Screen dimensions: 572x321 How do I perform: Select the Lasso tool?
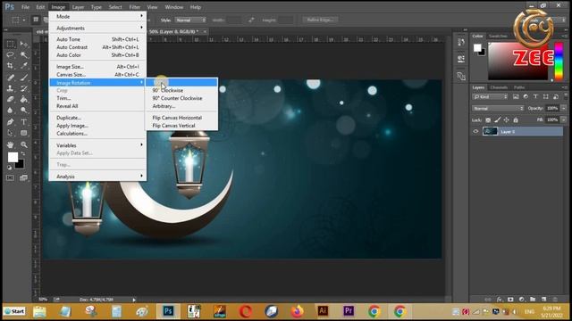[11, 55]
